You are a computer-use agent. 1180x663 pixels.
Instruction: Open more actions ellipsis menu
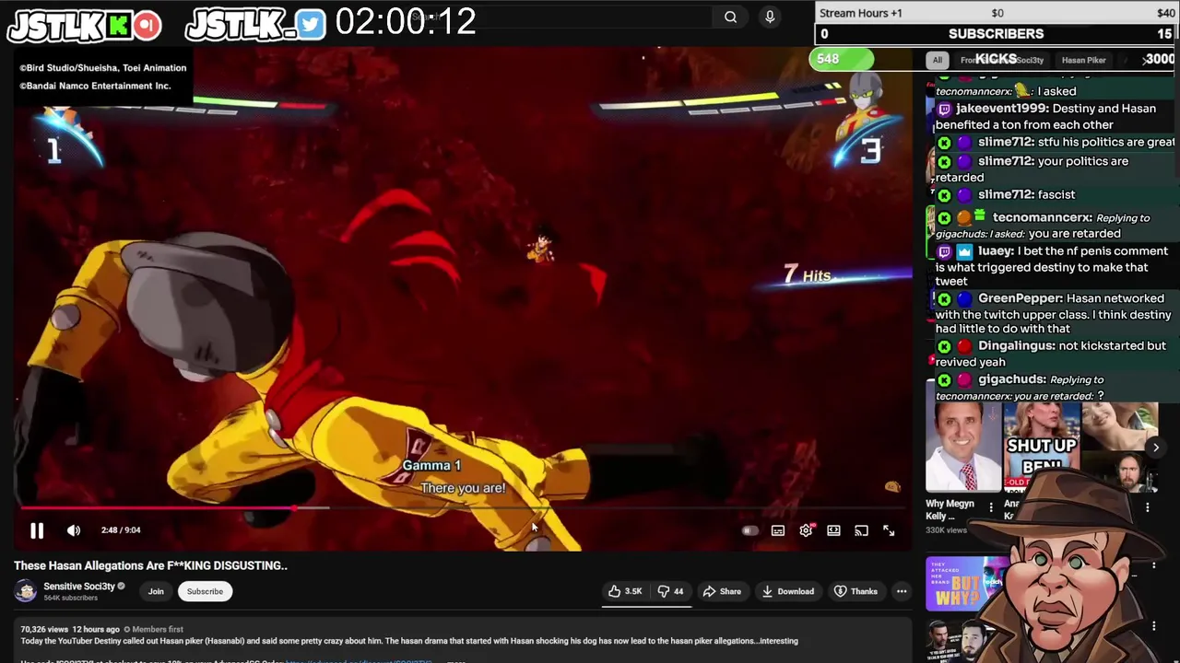(x=902, y=591)
